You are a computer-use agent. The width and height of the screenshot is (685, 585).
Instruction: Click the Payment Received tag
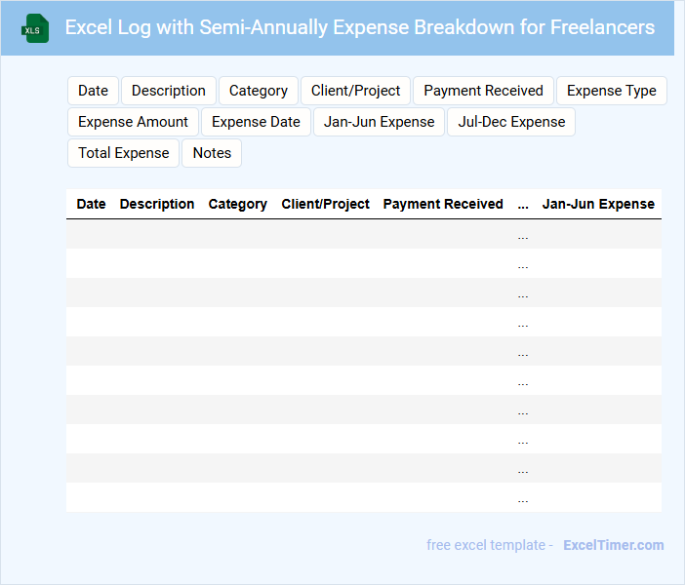click(483, 91)
